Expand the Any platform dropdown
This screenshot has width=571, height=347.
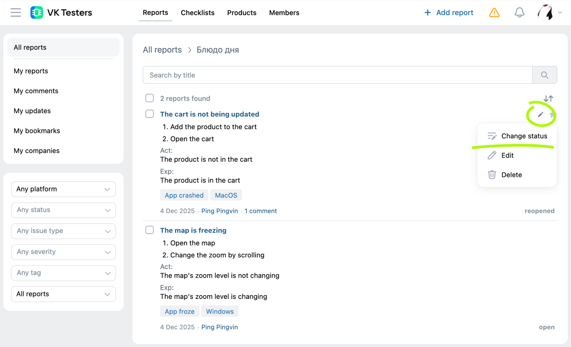click(x=63, y=189)
